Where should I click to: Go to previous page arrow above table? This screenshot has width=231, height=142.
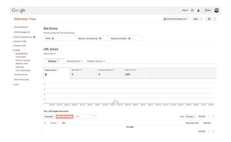click(209, 116)
